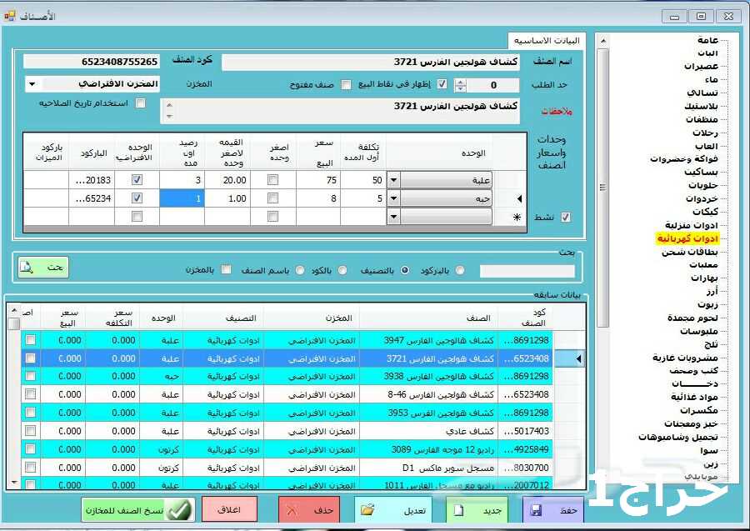Uncheck the إظهار في نقاط البيع checkbox
Viewport: 750px width, 531px height.
click(442, 84)
